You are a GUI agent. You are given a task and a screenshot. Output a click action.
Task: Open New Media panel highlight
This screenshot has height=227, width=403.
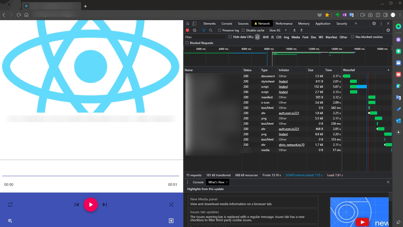click(253, 202)
